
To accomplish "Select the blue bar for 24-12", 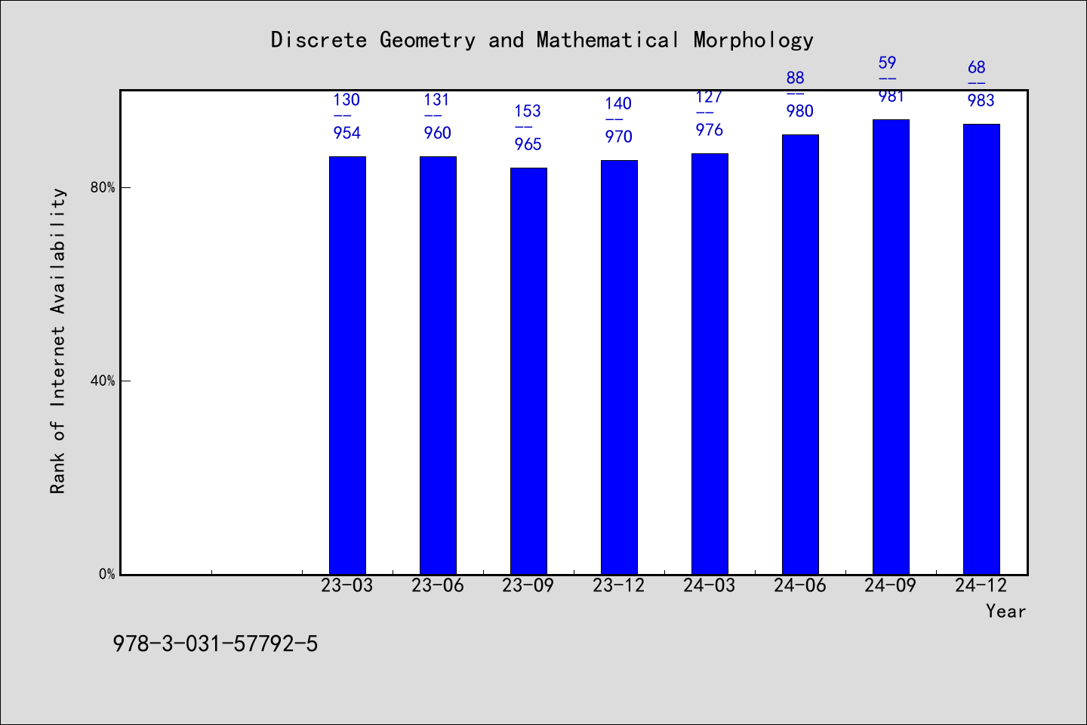I will pos(981,349).
